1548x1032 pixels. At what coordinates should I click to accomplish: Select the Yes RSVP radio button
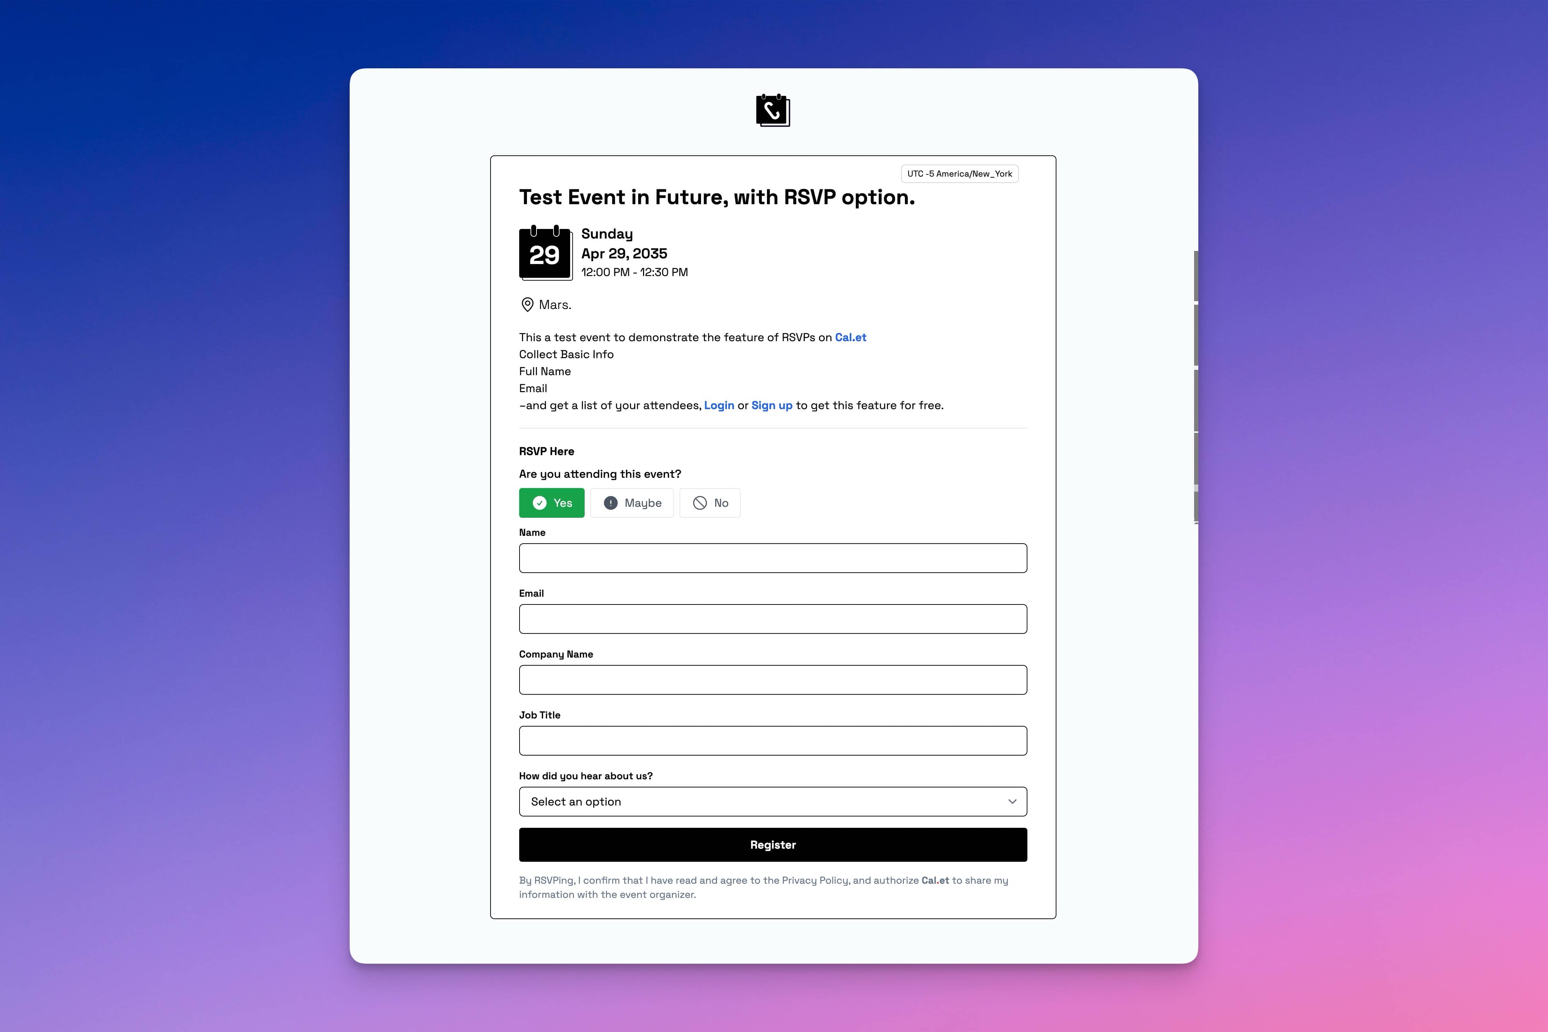pos(552,502)
